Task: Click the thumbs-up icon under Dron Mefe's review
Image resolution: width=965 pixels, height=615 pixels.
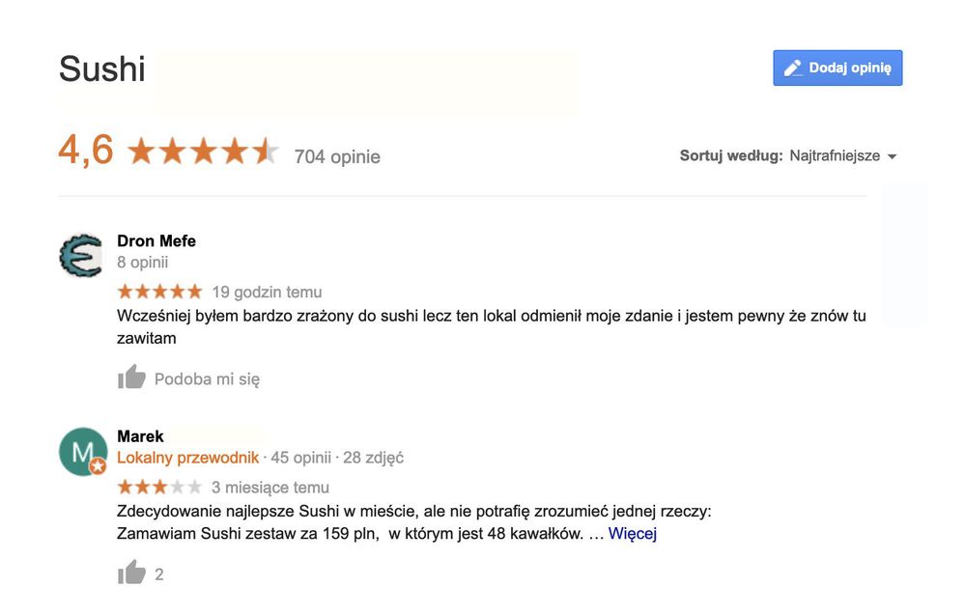Action: [132, 377]
